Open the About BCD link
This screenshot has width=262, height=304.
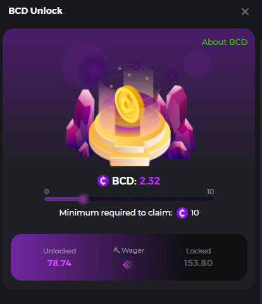pyautogui.click(x=225, y=42)
